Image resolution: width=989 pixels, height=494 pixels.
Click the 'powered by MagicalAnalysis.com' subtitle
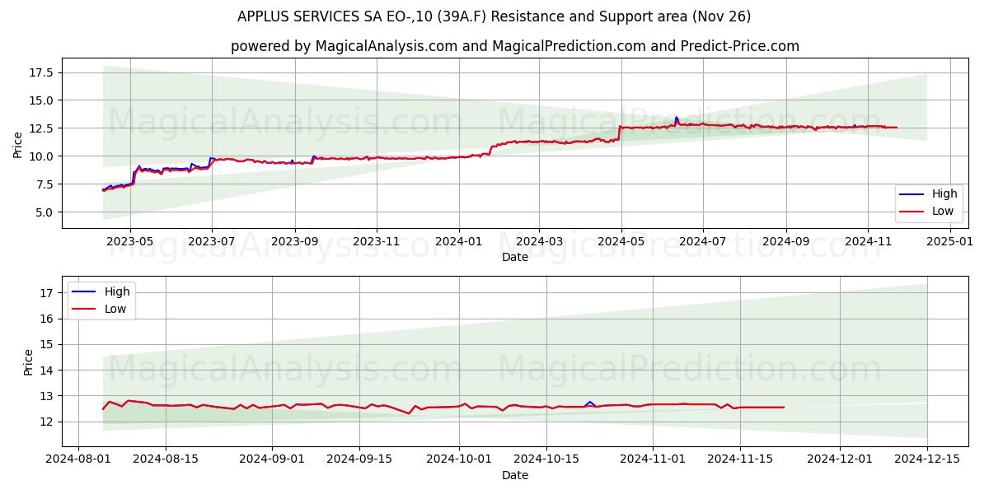coord(515,46)
